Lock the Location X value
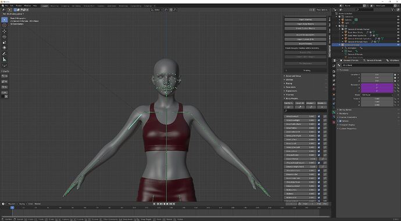 click(395, 74)
